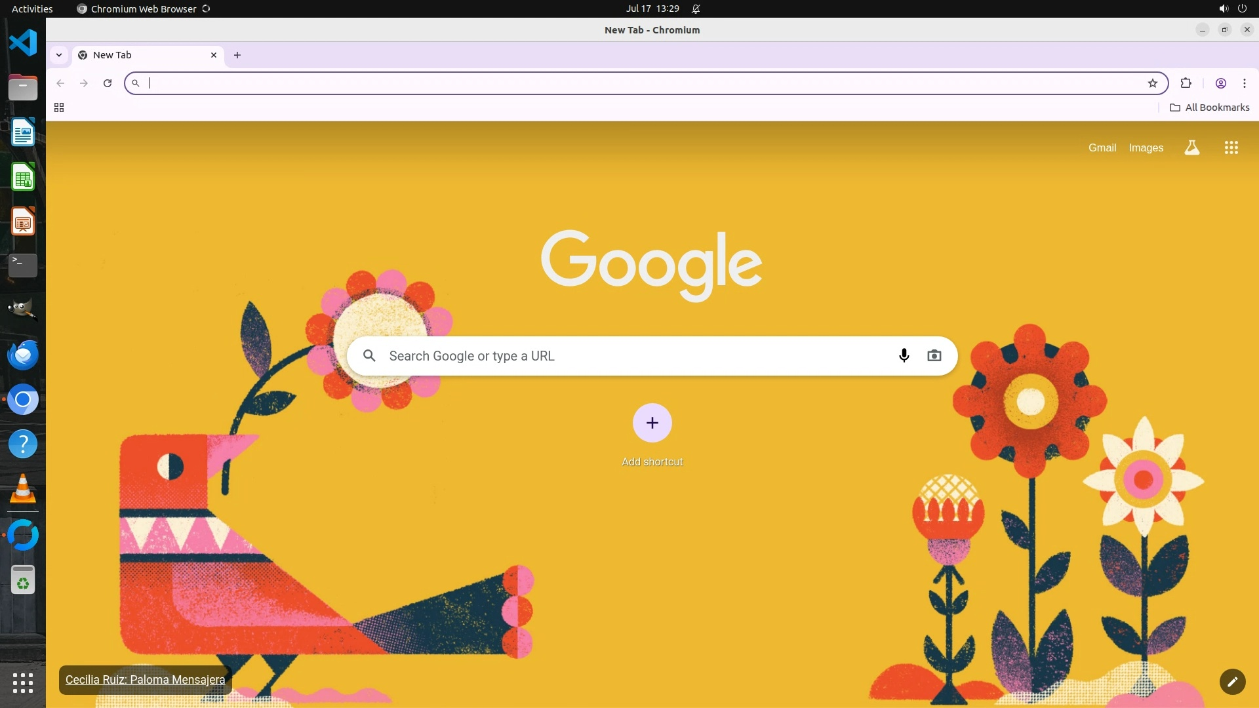Viewport: 1259px width, 708px height.
Task: Open Google Lens image search camera
Action: coord(934,355)
